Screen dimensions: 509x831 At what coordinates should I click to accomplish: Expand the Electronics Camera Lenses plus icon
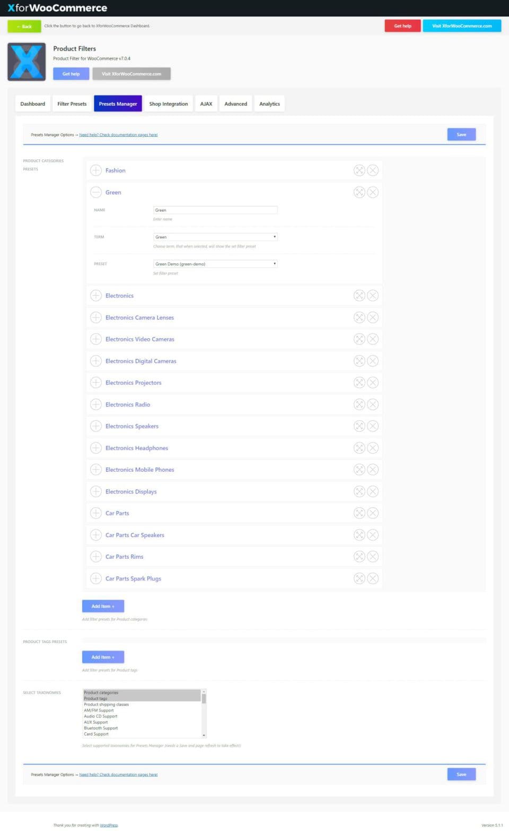point(96,317)
